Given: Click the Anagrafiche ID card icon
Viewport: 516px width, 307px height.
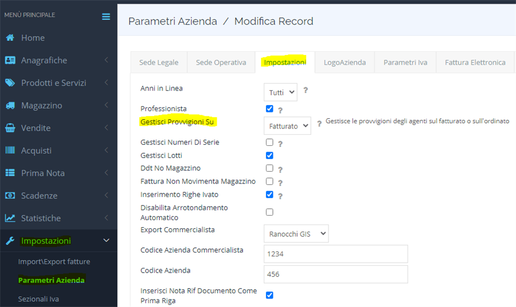Looking at the screenshot, I should point(10,60).
